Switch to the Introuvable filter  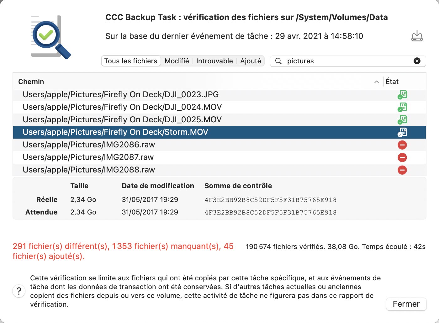(214, 61)
